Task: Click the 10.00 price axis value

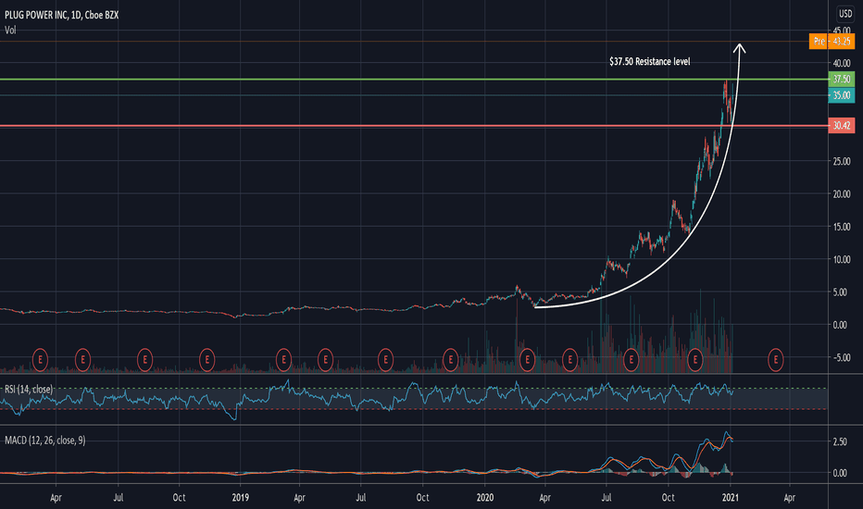Action: [841, 259]
